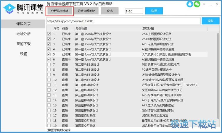222x133 pixels.
Task: Select course 如何切图标注对接程序员
Action: click(157, 110)
